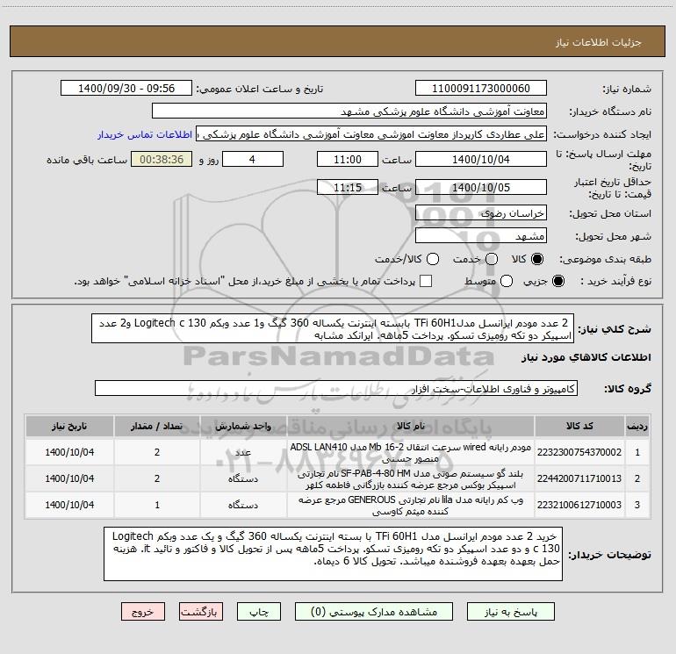Click the تاریخ نیاز column header

pyautogui.click(x=69, y=426)
